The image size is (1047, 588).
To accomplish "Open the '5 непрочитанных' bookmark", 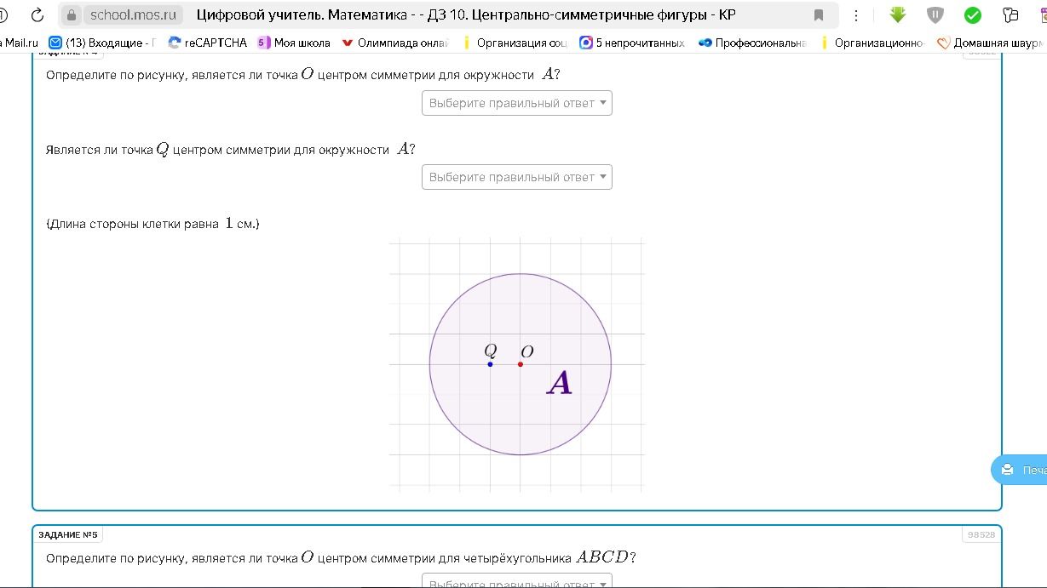I will coord(632,43).
